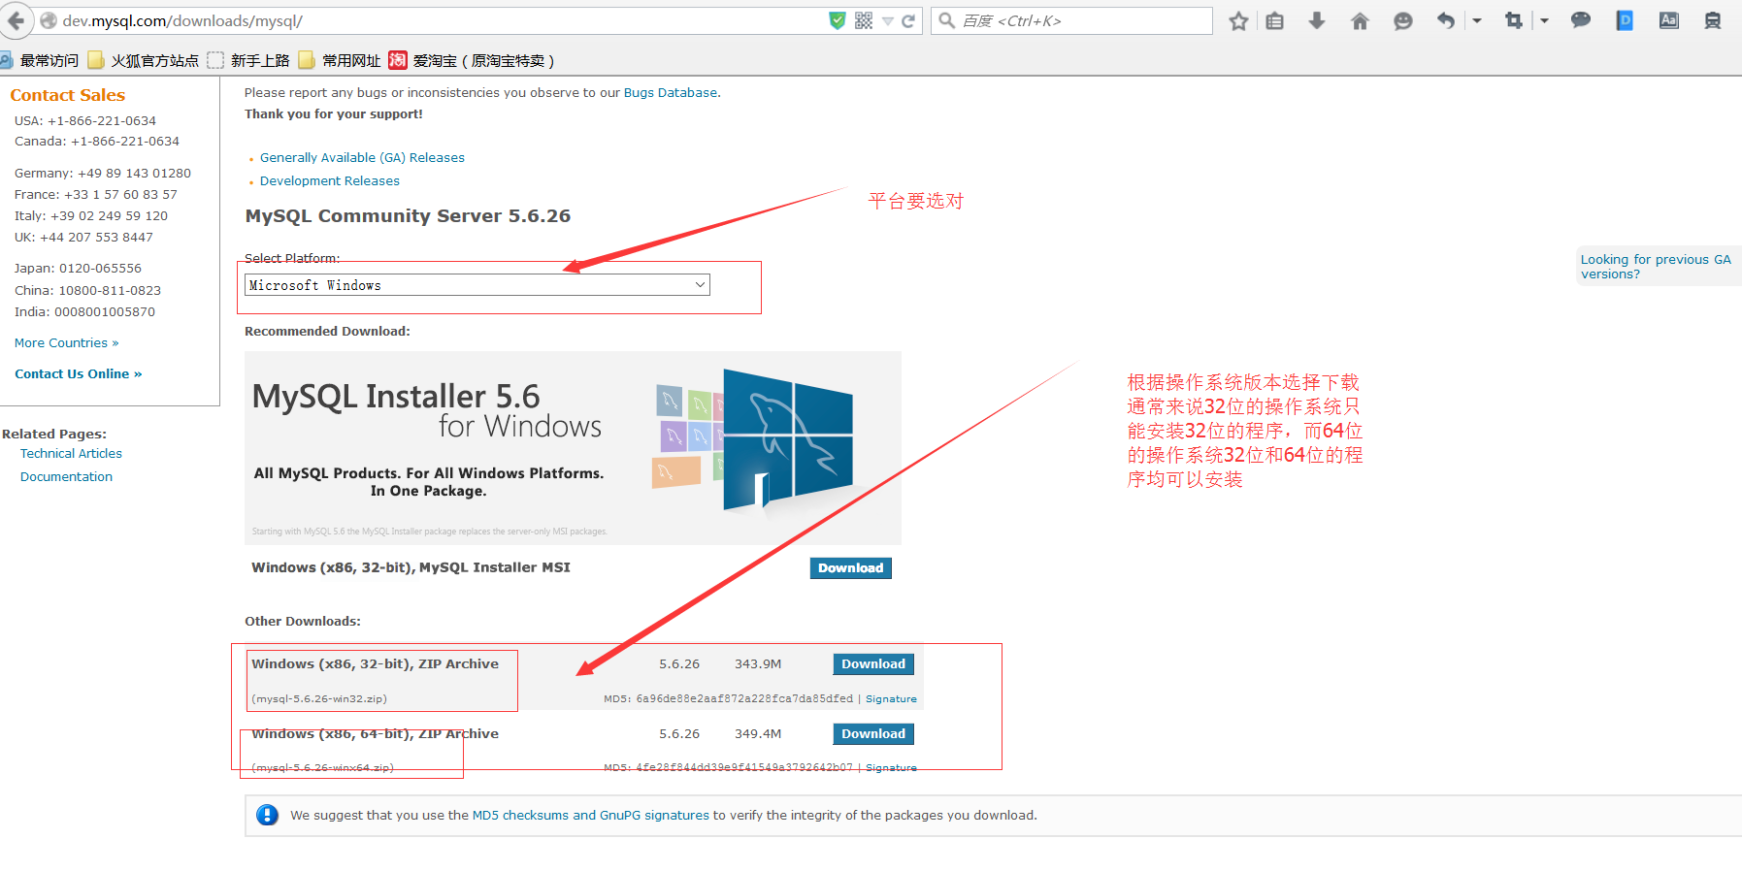Open the 常用网址 bookmark folder
This screenshot has height=871, width=1742.
(x=340, y=60)
